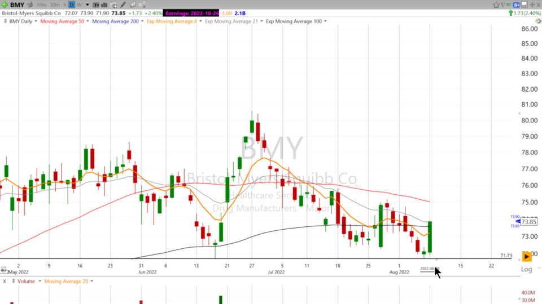Toggle the RT real-time indicator
The image size is (542, 304).
coord(509,5)
